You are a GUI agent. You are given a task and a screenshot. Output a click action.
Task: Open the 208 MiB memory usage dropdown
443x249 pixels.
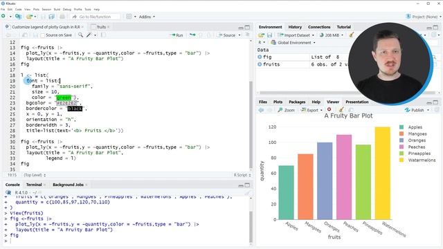pos(332,35)
